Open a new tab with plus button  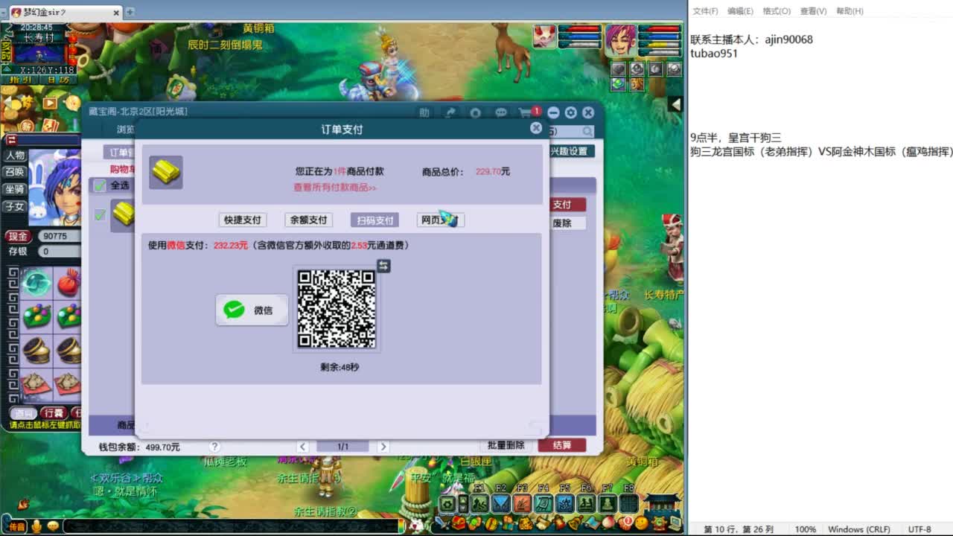[130, 12]
